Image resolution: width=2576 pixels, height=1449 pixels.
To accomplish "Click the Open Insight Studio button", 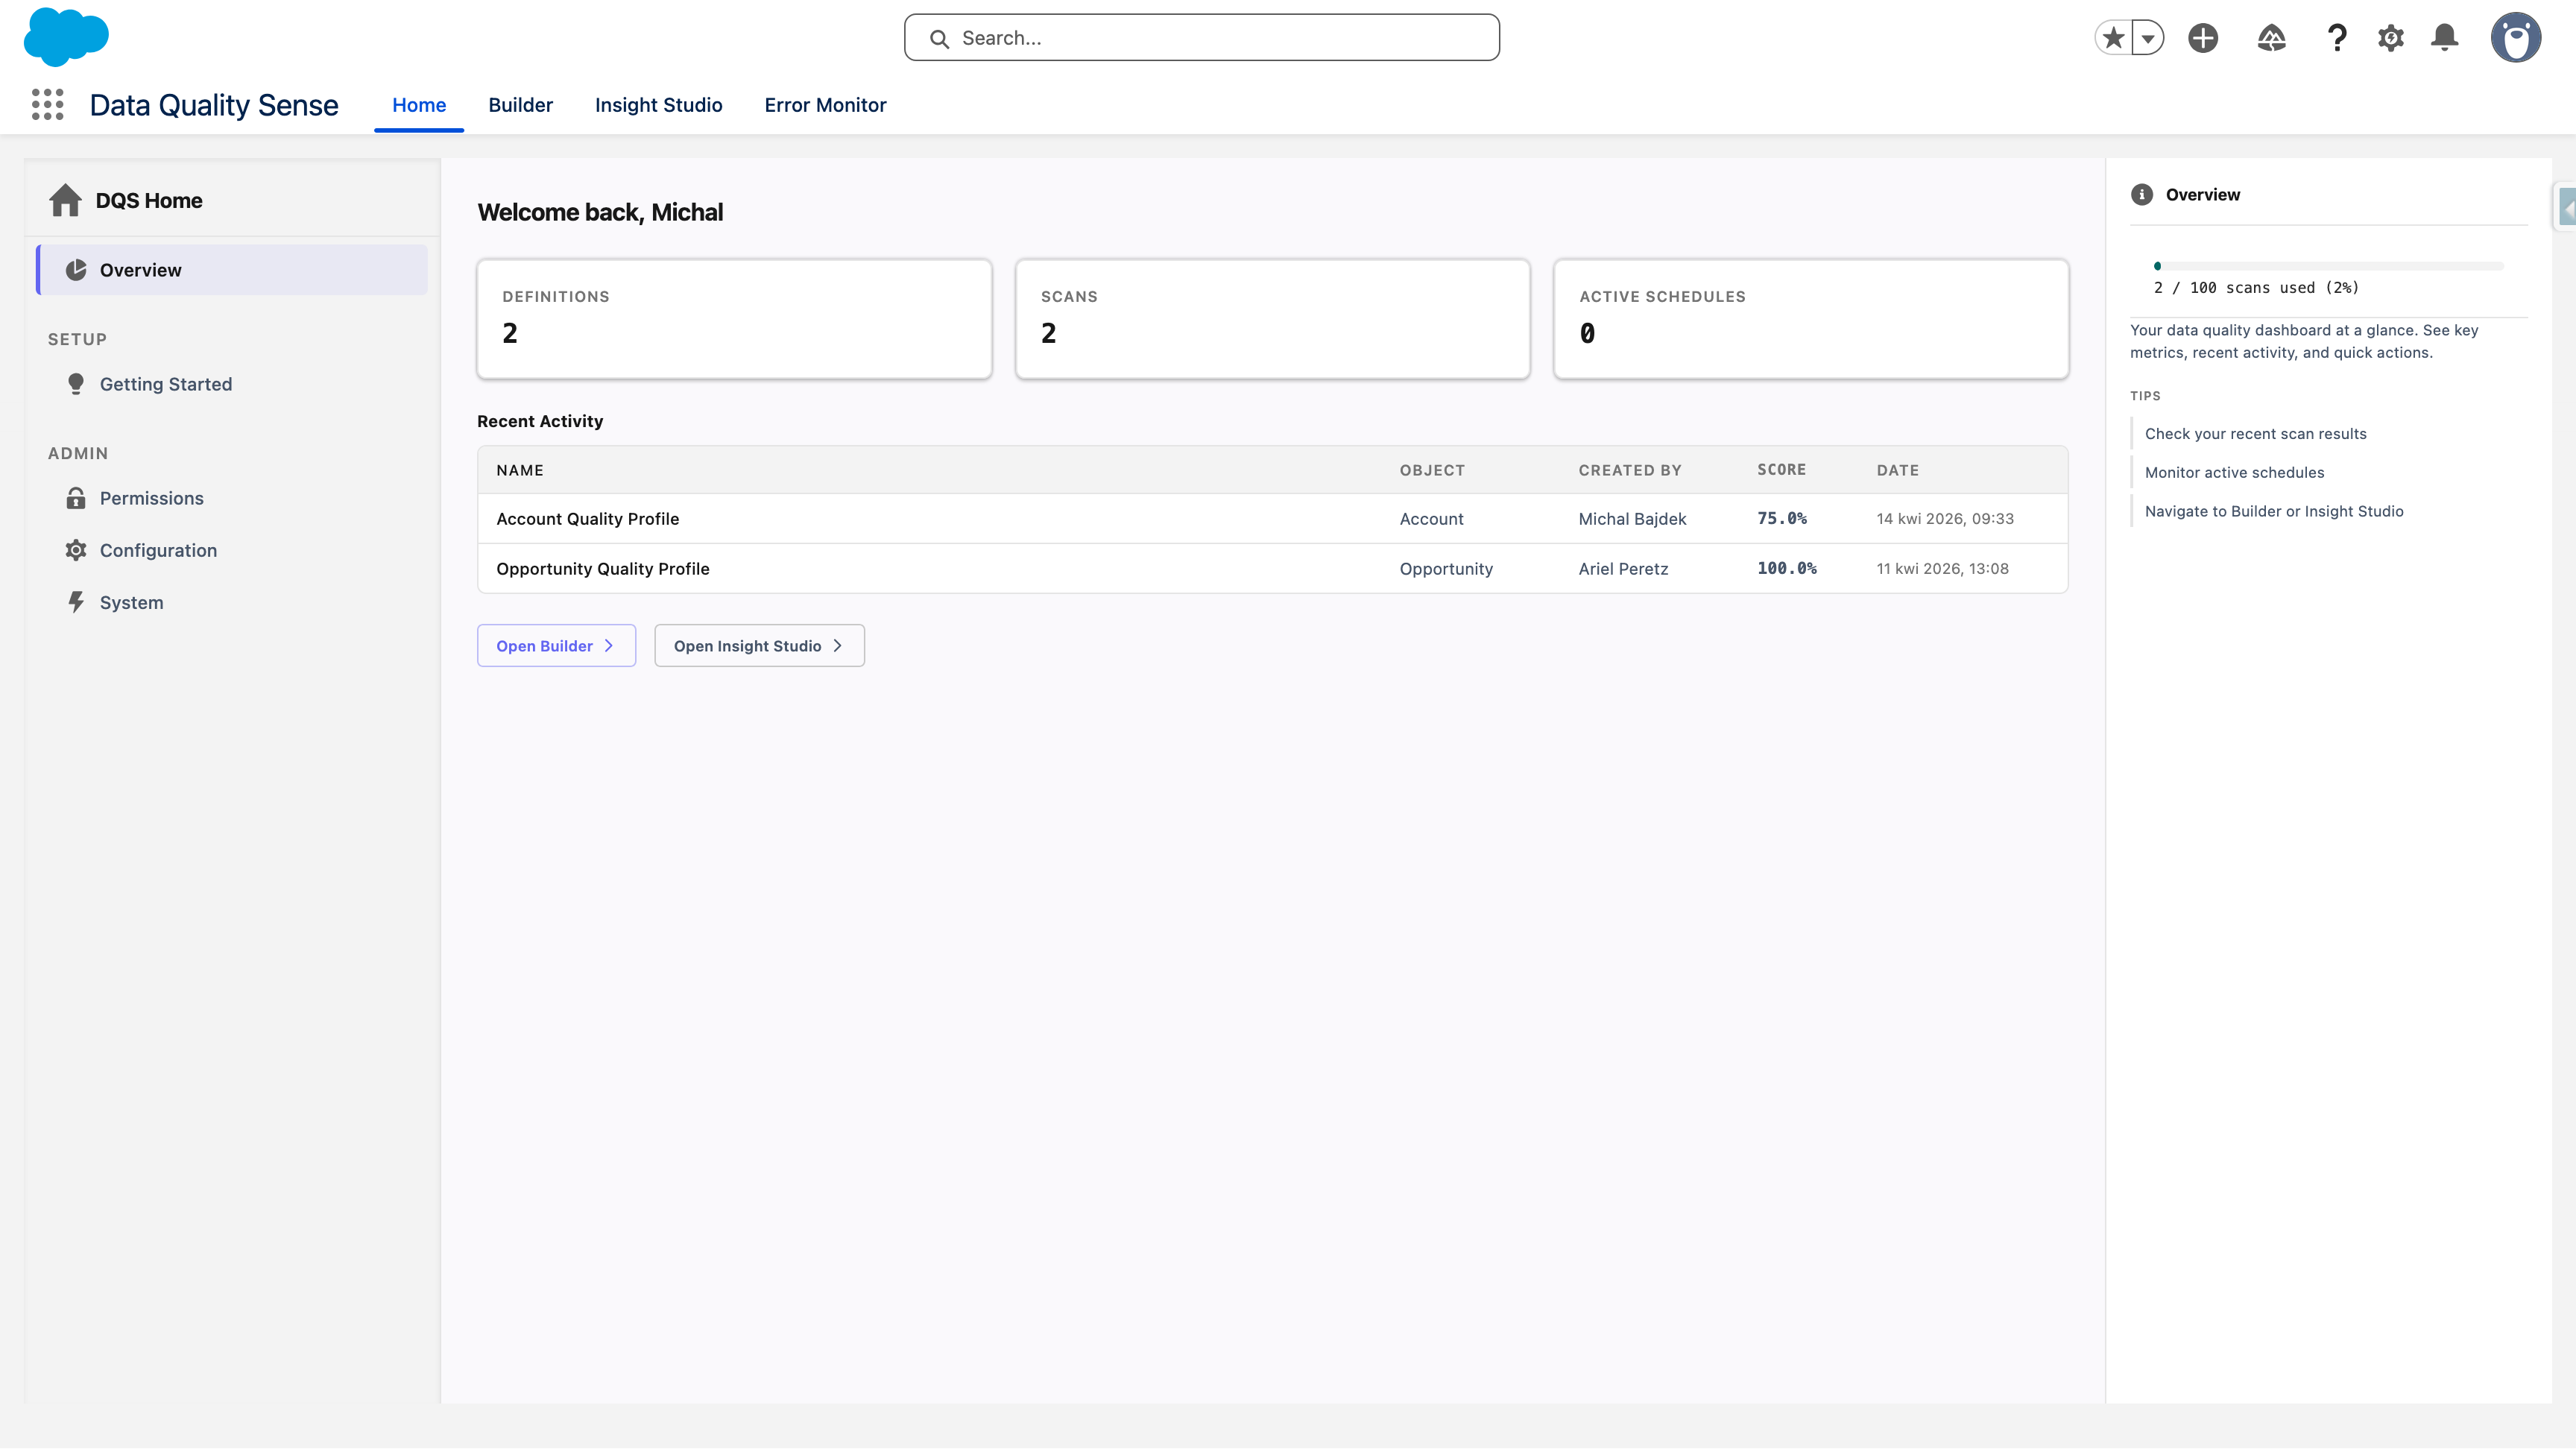I will (759, 646).
